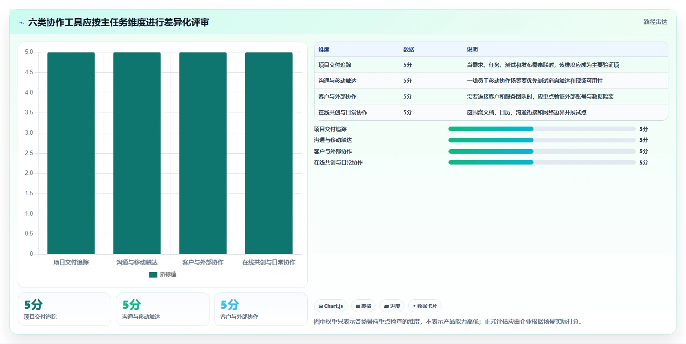Click the 在线共创与日常协作 progress list label
Viewport: 686px width, 344px height.
pos(338,162)
